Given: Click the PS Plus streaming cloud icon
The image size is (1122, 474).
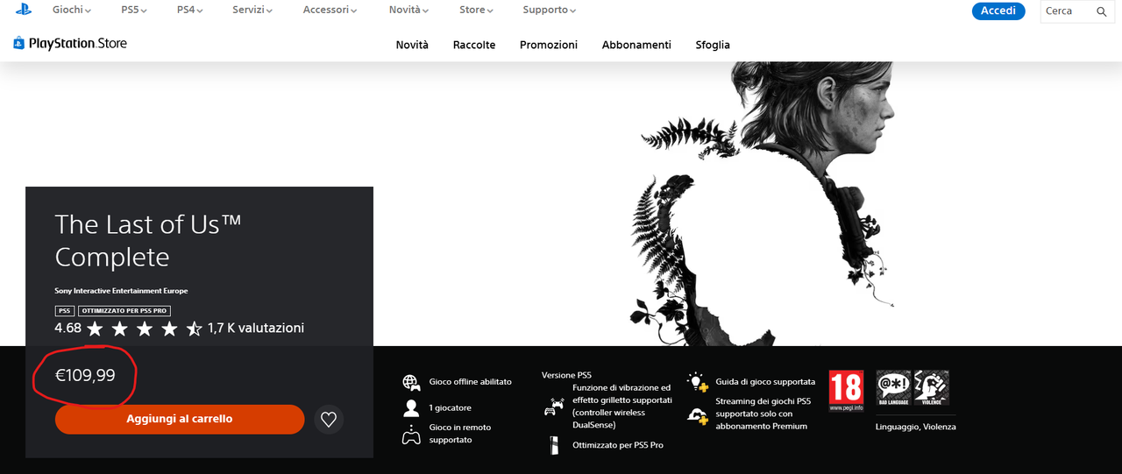Looking at the screenshot, I should 698,416.
